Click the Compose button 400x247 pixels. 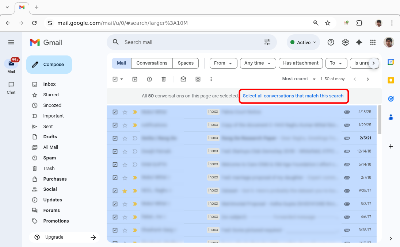[x=49, y=65]
